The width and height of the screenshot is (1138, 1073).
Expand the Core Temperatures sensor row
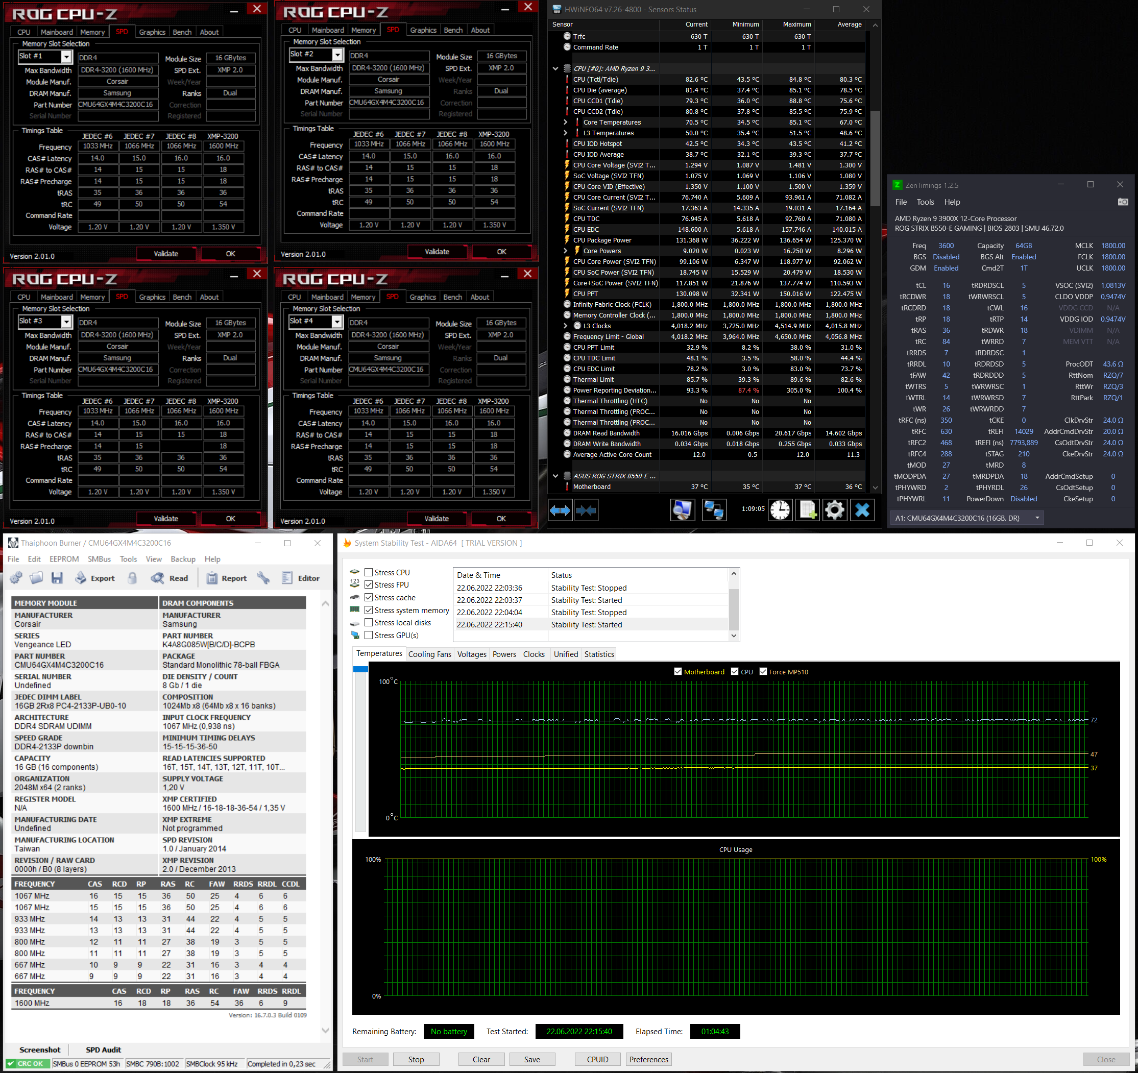(x=566, y=123)
